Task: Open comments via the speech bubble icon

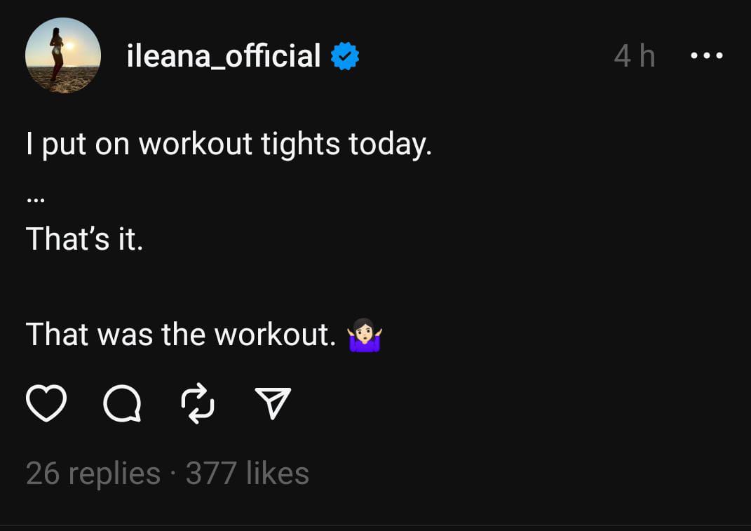Action: point(122,404)
